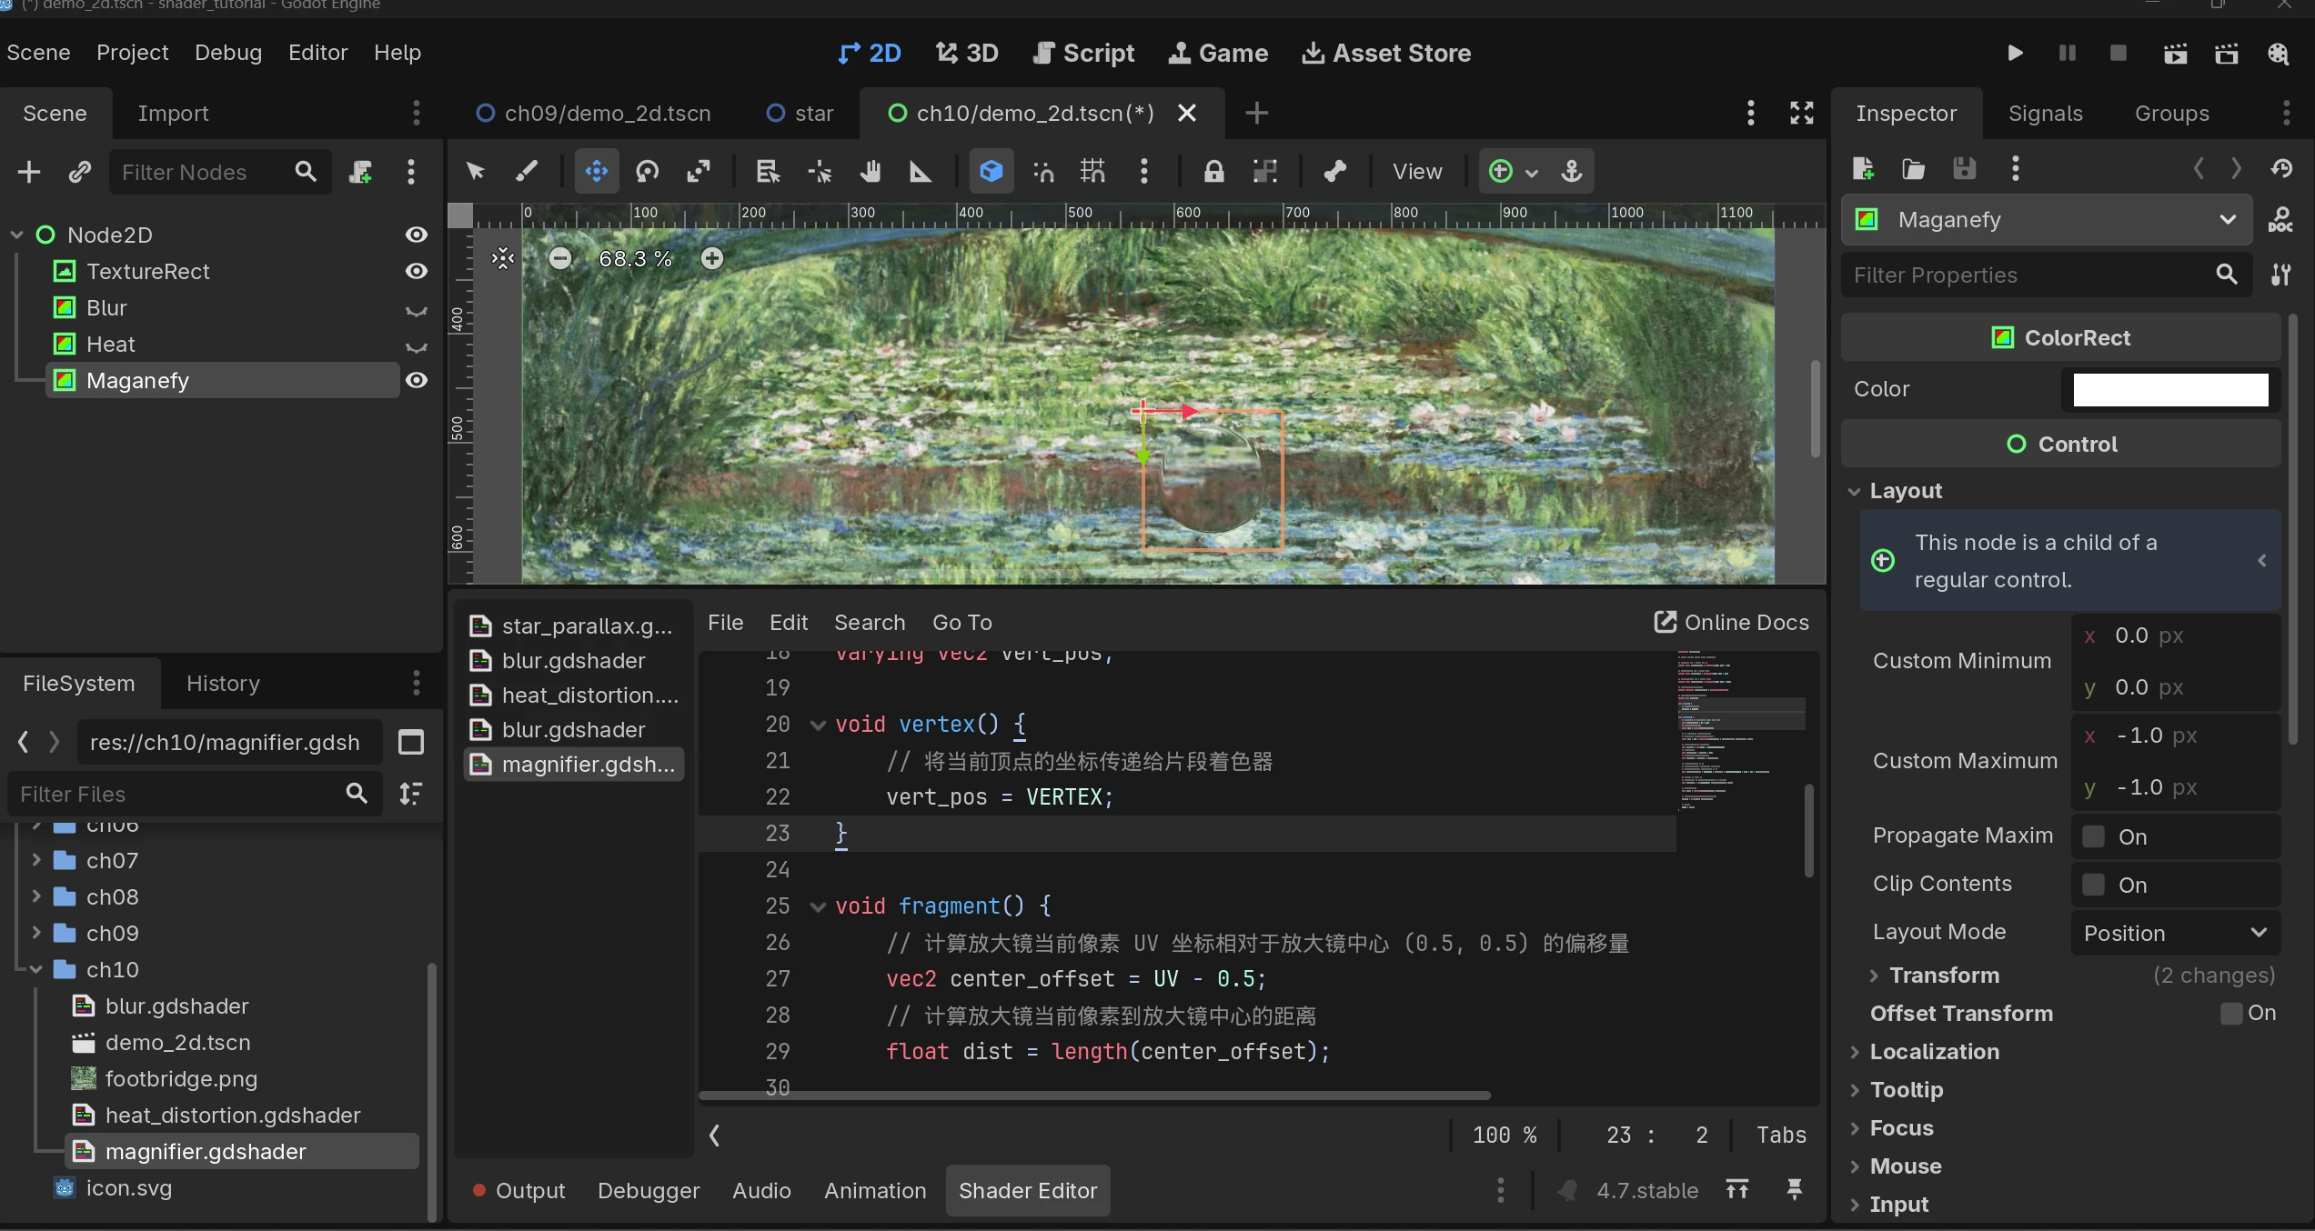This screenshot has width=2315, height=1231.
Task: Choose the Ruler Mode tool
Action: click(921, 171)
